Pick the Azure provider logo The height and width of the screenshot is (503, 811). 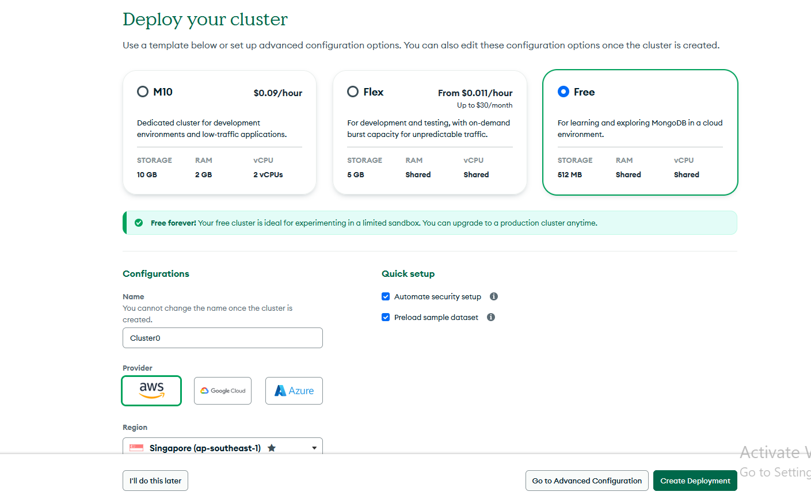tap(294, 391)
